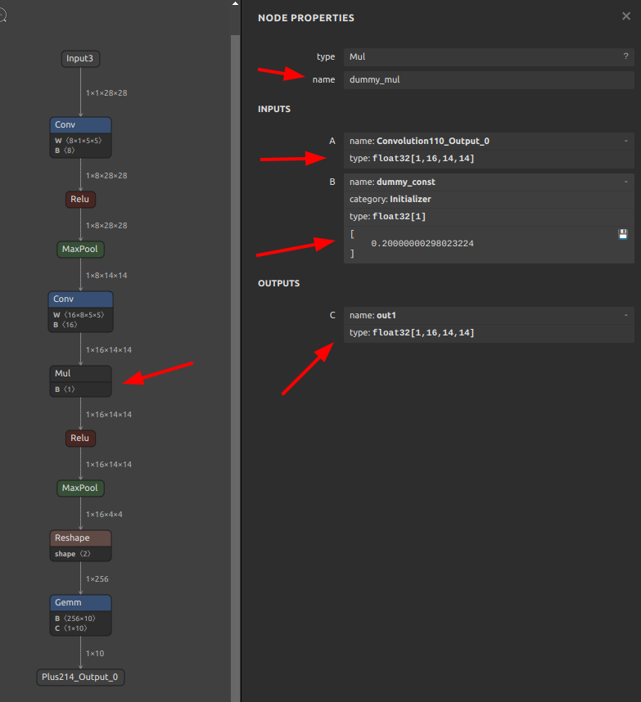Select the Relu node after first Conv
The image size is (641, 702).
click(x=80, y=200)
